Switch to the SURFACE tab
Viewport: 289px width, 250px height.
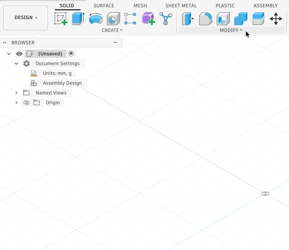104,6
